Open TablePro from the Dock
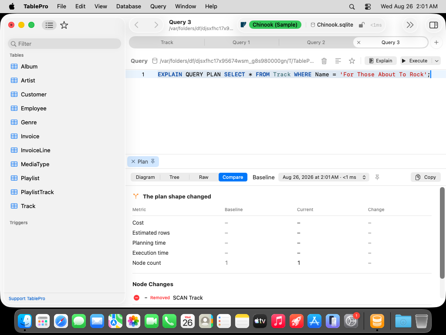 point(377,321)
